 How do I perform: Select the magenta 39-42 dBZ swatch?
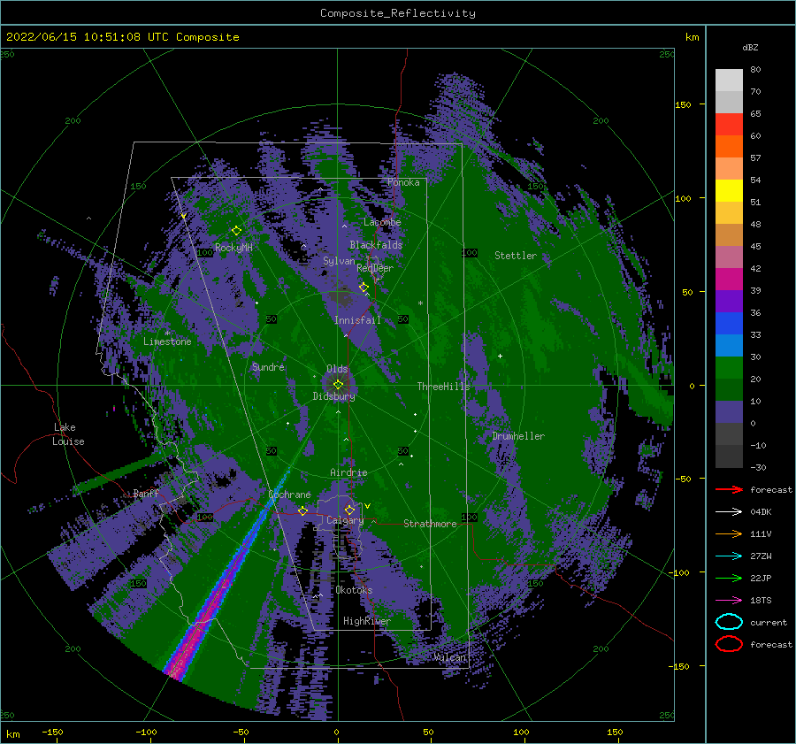pos(729,279)
